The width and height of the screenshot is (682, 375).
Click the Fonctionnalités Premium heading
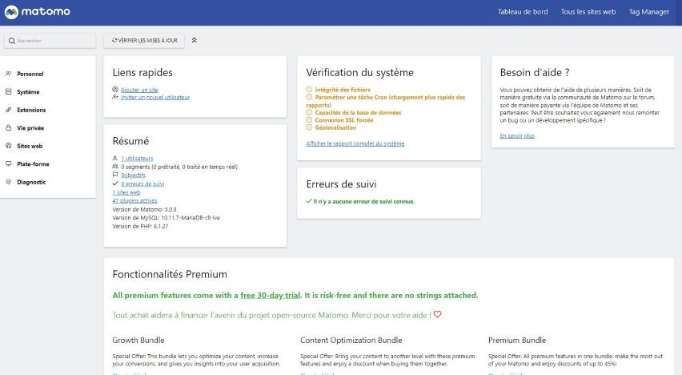pyautogui.click(x=170, y=274)
